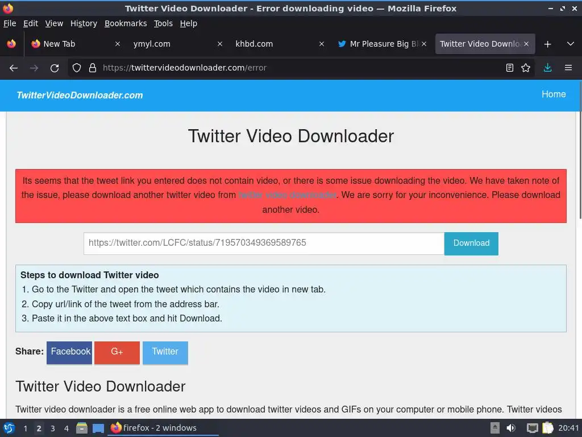Image resolution: width=582 pixels, height=437 pixels.
Task: Close the ymyl.com tab
Action: pos(220,44)
